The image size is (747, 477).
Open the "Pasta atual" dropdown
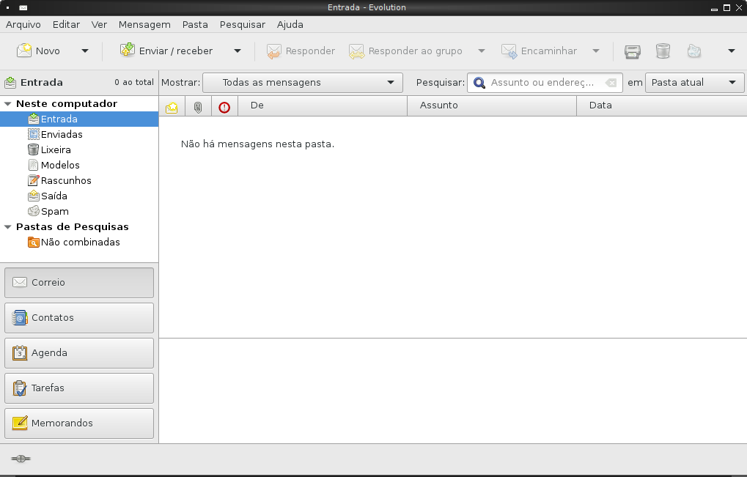tap(693, 82)
